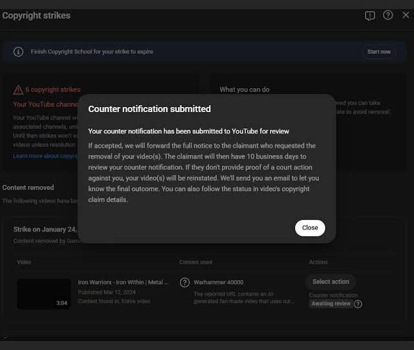
Task: Expand the Select action dropdown
Action: pyautogui.click(x=331, y=281)
